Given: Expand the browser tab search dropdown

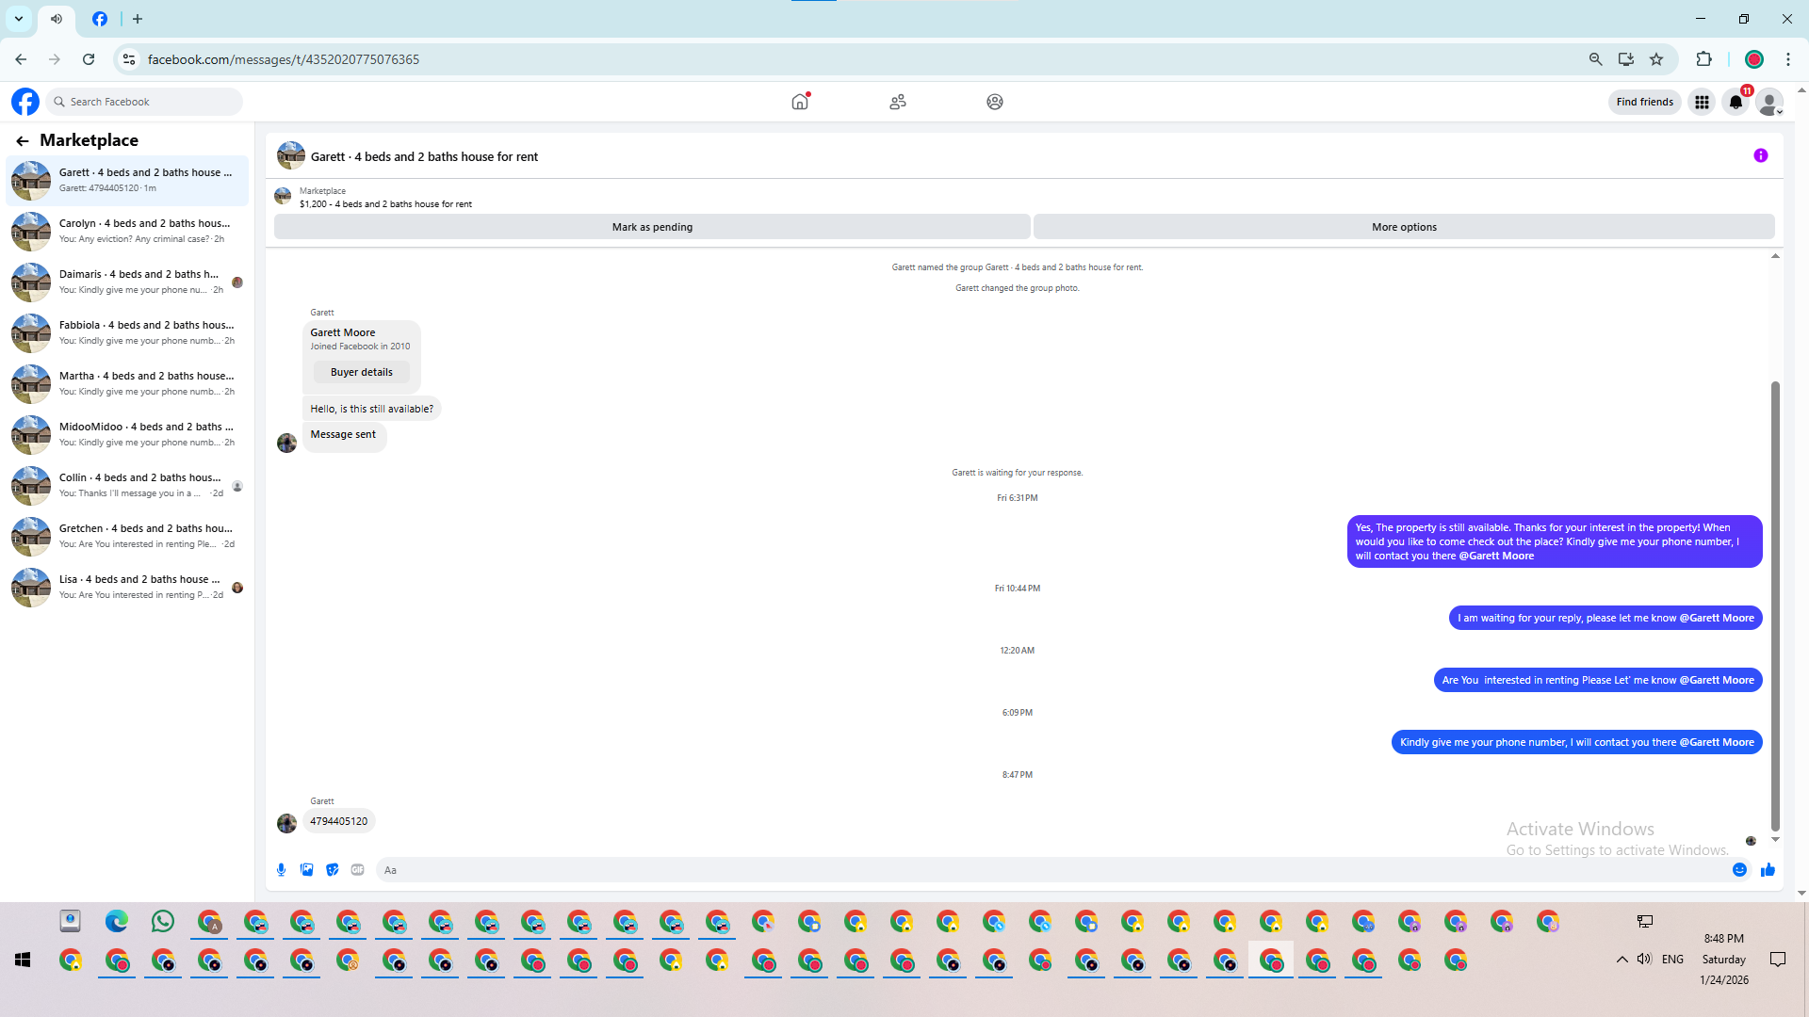Looking at the screenshot, I should (x=19, y=19).
